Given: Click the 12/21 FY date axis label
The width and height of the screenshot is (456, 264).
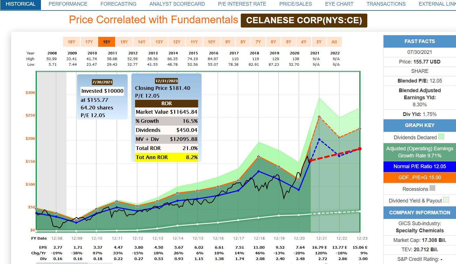Looking at the screenshot, I should 322,238.
